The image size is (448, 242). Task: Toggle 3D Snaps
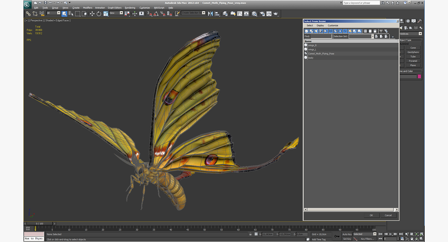149,14
